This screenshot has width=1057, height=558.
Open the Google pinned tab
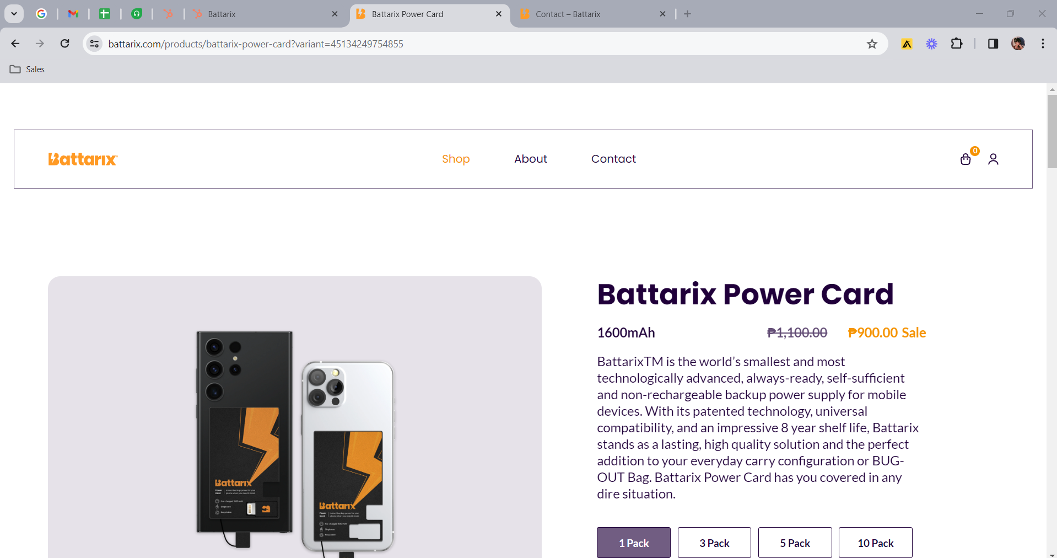click(x=41, y=14)
